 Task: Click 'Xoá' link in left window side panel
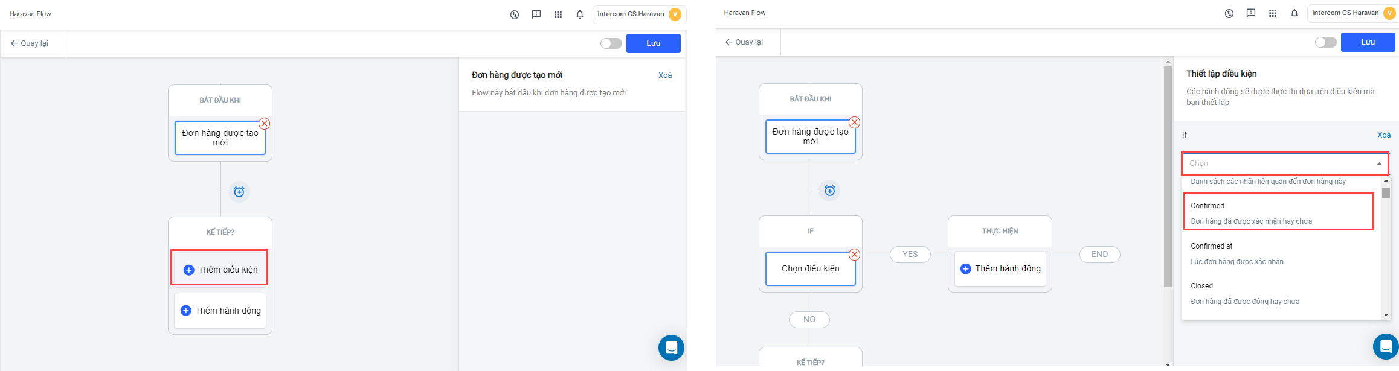point(665,75)
